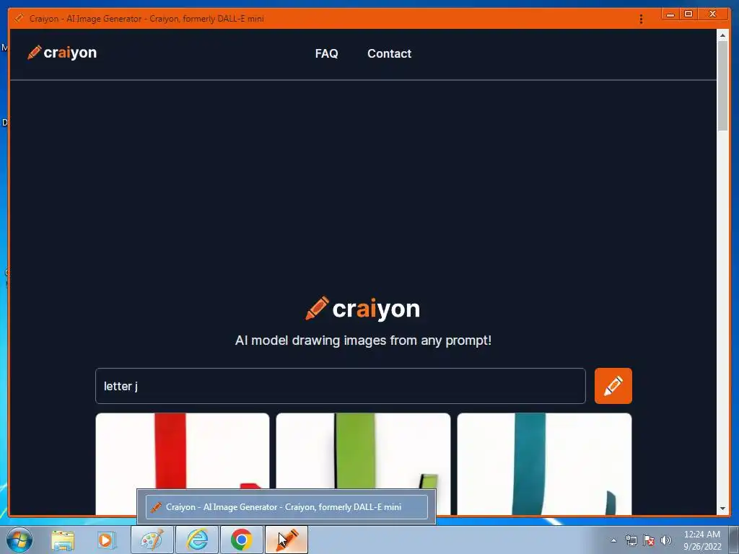Viewport: 739px width, 554px height.
Task: Click the vertical scrollbar thumb
Action: pos(722,86)
